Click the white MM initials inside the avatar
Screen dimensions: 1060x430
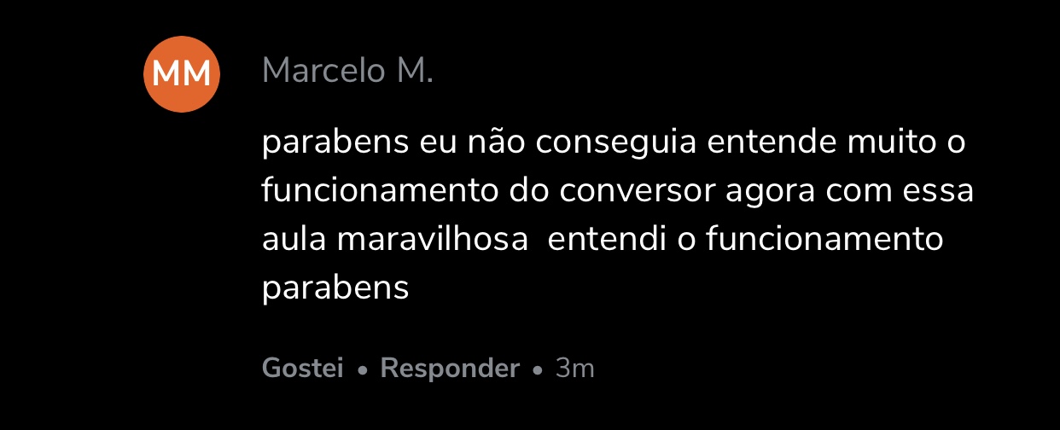coord(182,75)
